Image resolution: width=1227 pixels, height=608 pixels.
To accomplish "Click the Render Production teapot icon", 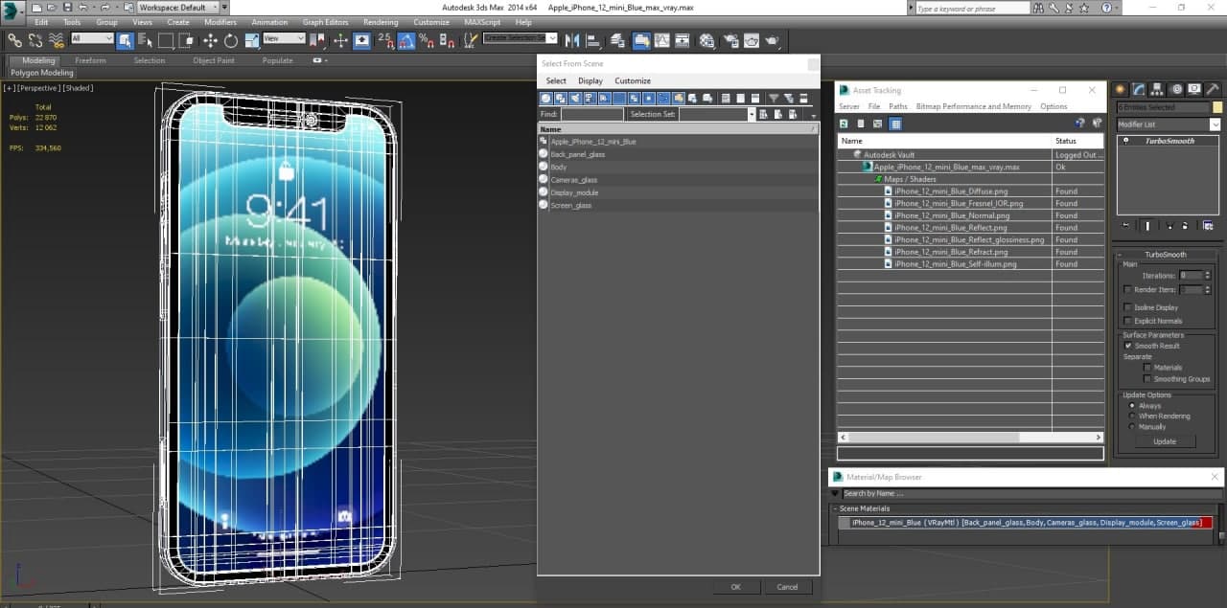I will pyautogui.click(x=773, y=40).
